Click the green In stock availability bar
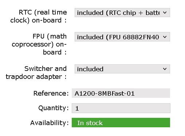185x136 pixels. tap(121, 123)
